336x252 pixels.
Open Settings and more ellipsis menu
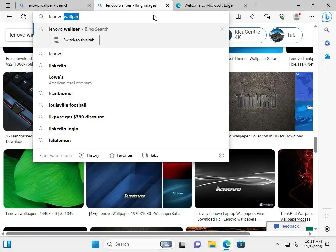pos(312,17)
